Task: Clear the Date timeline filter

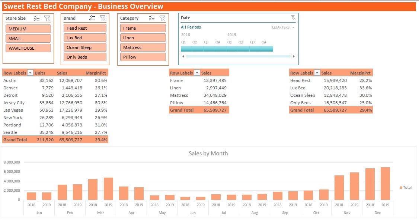Action: click(293, 18)
